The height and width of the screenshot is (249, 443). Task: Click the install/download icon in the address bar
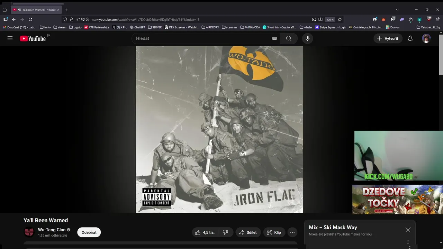click(x=320, y=19)
